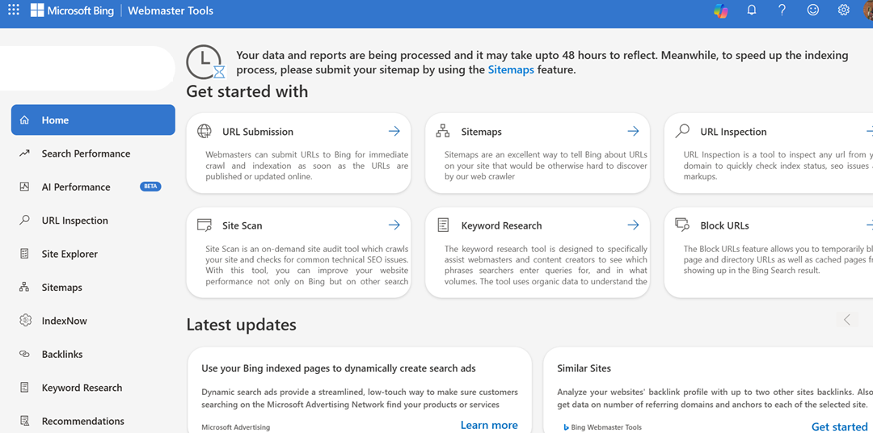This screenshot has height=433, width=873.
Task: Click the Microsoft Advertising source label
Action: 235,427
